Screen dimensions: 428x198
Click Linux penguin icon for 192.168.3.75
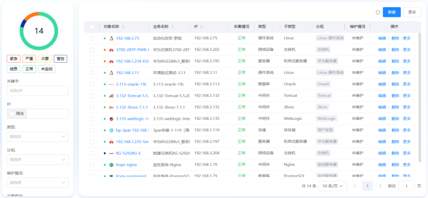112,39
